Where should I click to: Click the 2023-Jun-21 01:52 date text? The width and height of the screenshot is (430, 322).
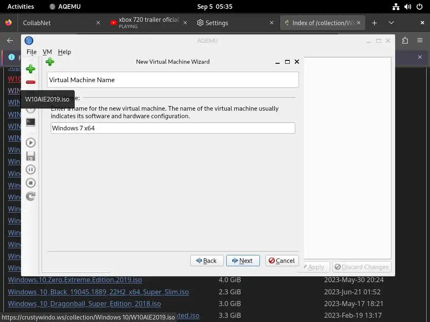pos(352,292)
